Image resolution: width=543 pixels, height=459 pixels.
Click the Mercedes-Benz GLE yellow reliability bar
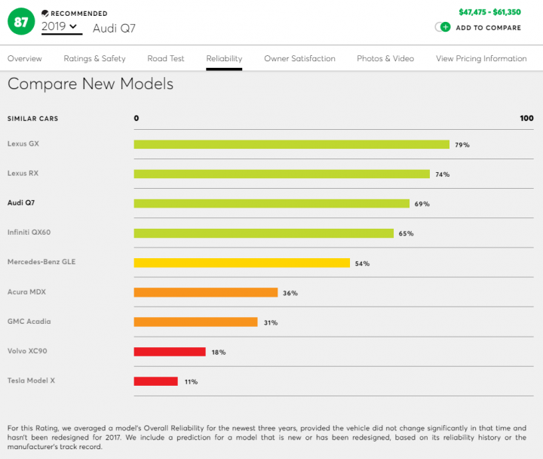pos(242,263)
